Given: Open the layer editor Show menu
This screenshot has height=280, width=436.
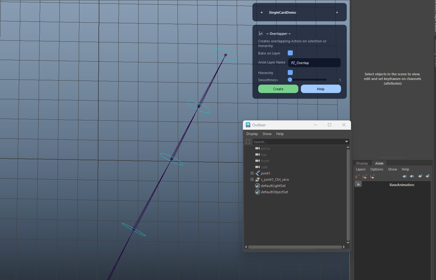Looking at the screenshot, I should 392,169.
